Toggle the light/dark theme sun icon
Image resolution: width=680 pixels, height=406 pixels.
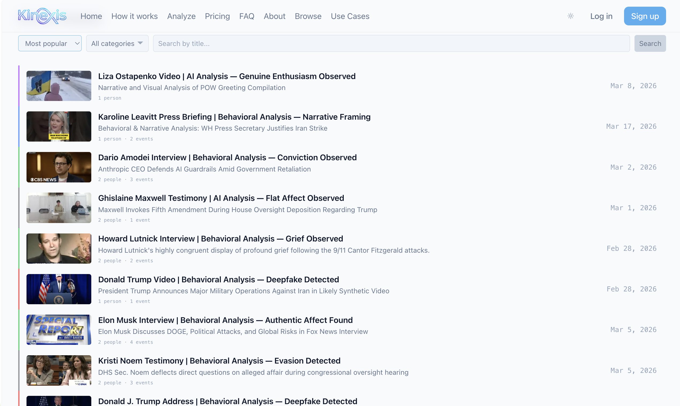(x=570, y=16)
